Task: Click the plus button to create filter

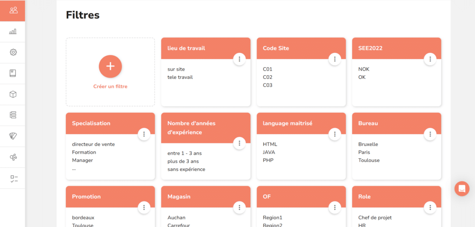Action: 110,66
